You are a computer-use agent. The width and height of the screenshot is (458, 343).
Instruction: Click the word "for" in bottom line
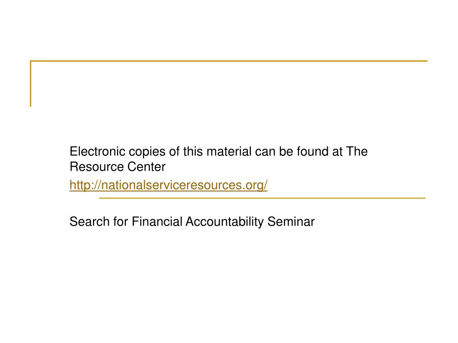(120, 222)
